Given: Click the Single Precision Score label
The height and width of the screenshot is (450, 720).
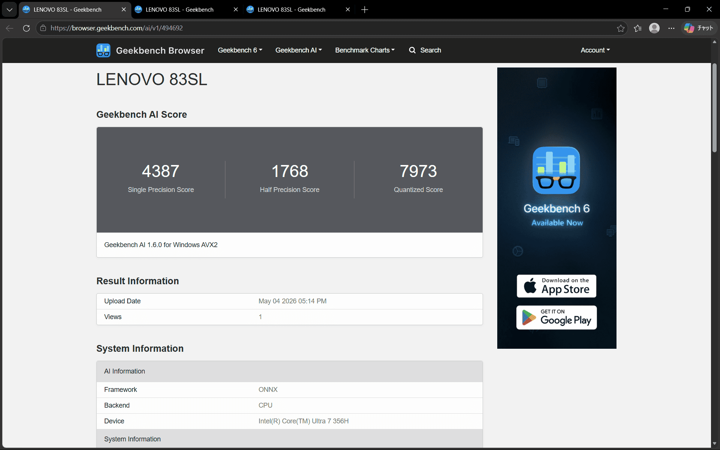Looking at the screenshot, I should click(x=161, y=190).
